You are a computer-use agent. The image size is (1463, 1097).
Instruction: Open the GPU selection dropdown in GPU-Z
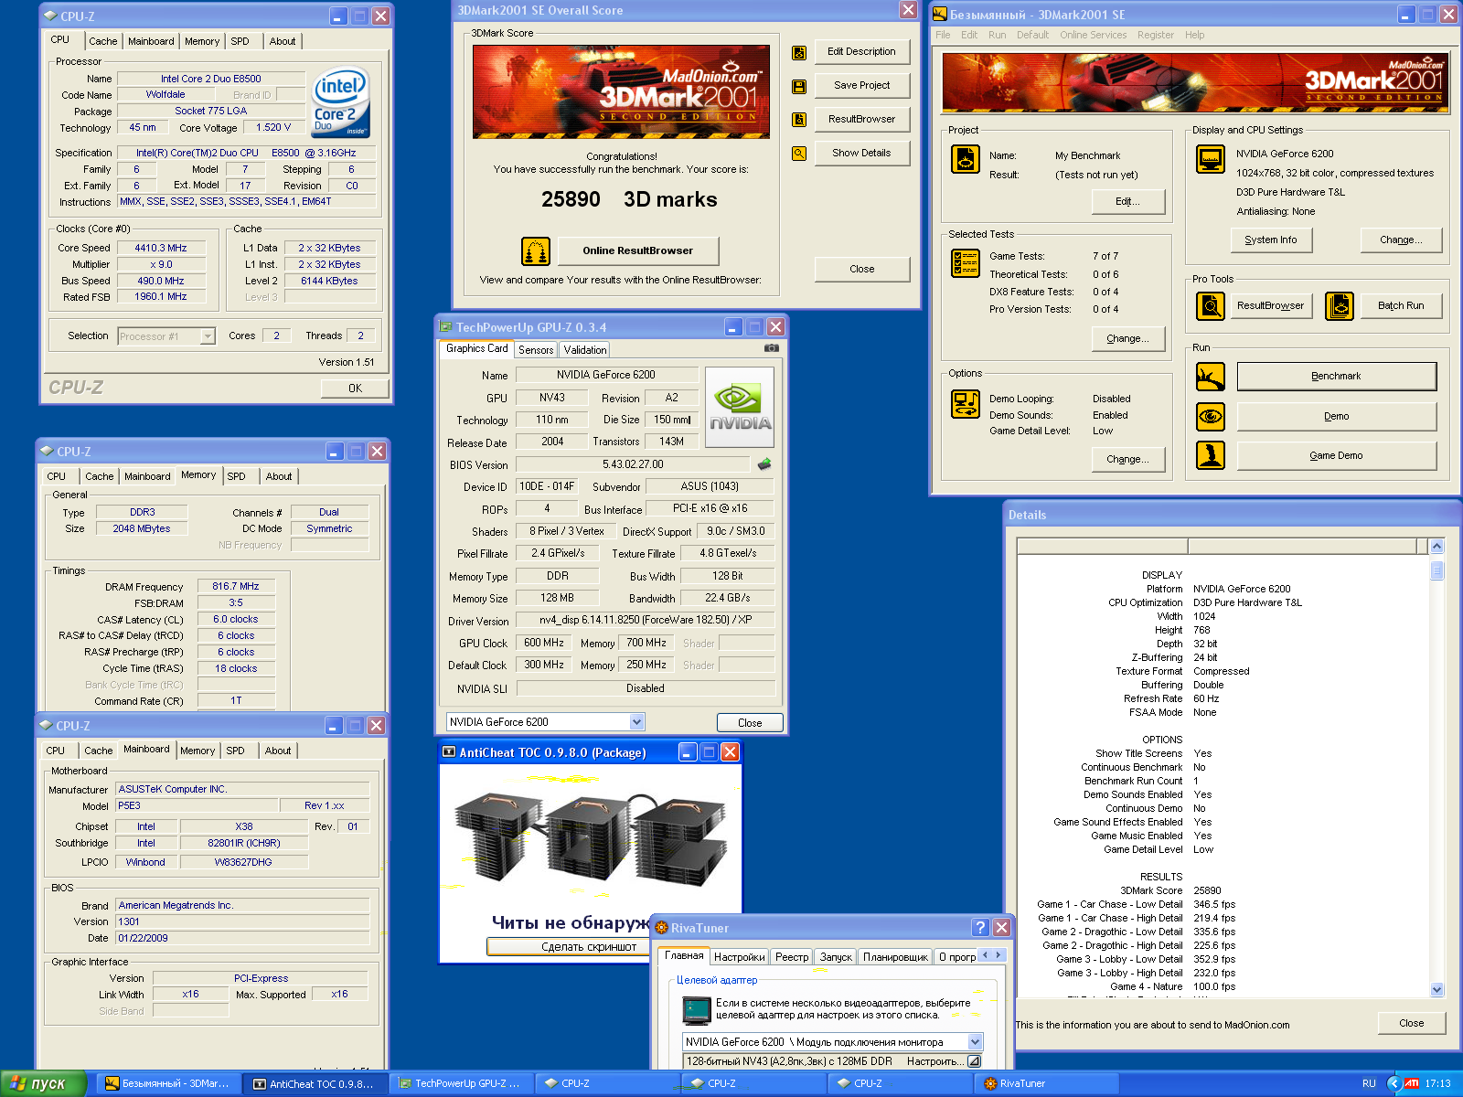coord(636,721)
